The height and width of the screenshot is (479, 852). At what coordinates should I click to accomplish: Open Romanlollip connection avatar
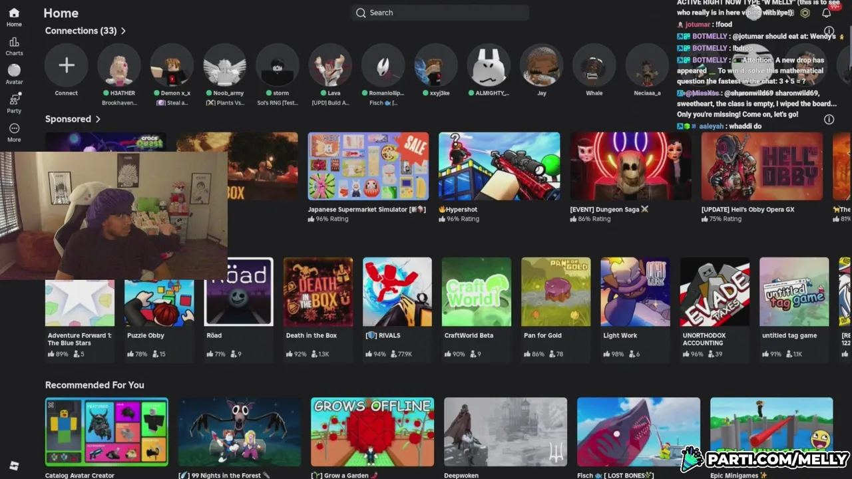pyautogui.click(x=383, y=65)
